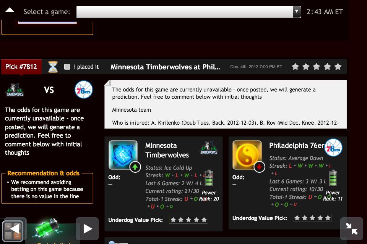The image size is (367, 244).
Task: Click the folded corner of the prediction note
Action: coord(107,83)
